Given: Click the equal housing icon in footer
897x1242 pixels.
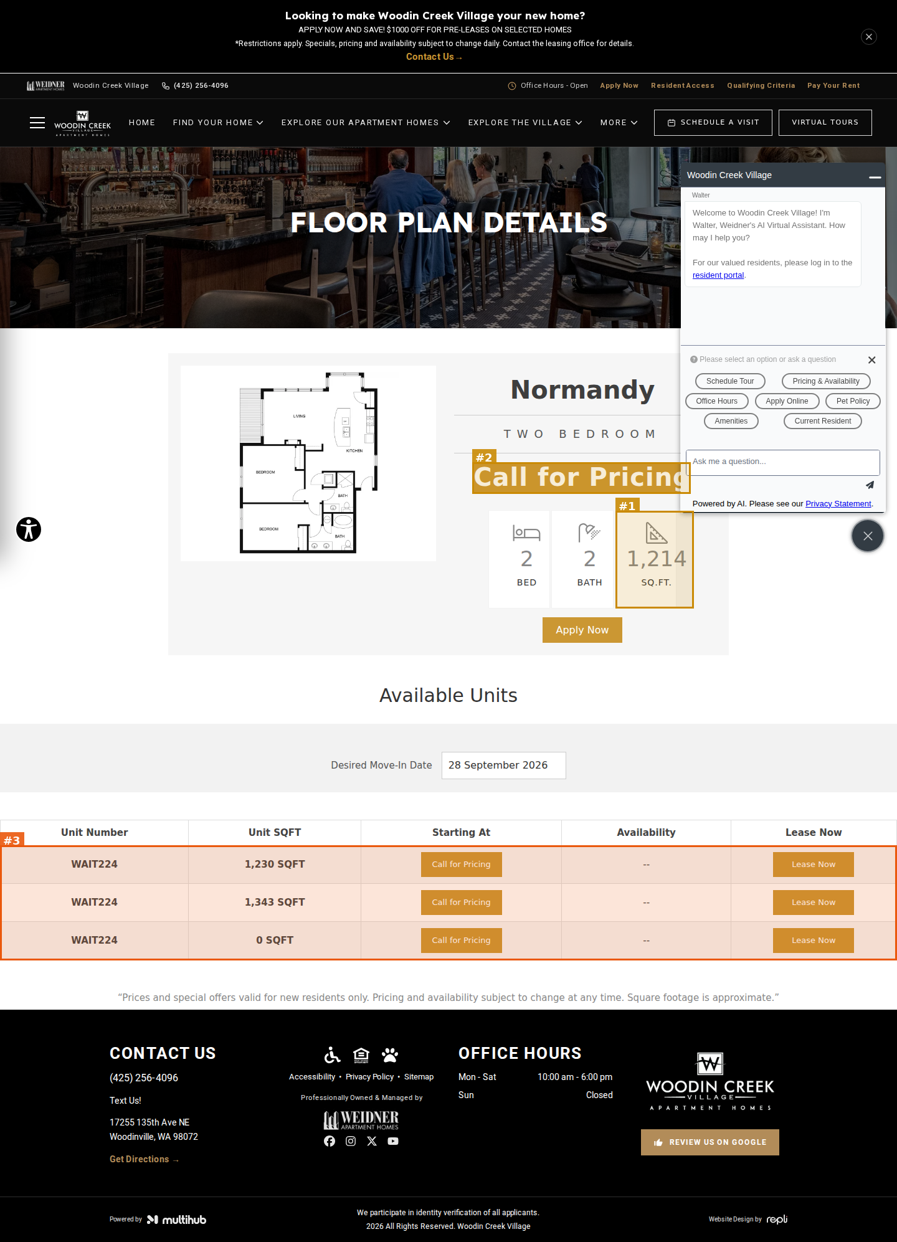Looking at the screenshot, I should click(361, 1055).
